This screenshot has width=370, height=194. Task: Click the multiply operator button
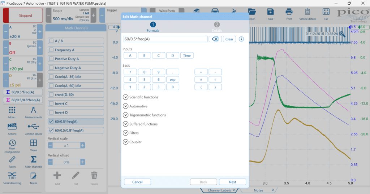[201, 80]
